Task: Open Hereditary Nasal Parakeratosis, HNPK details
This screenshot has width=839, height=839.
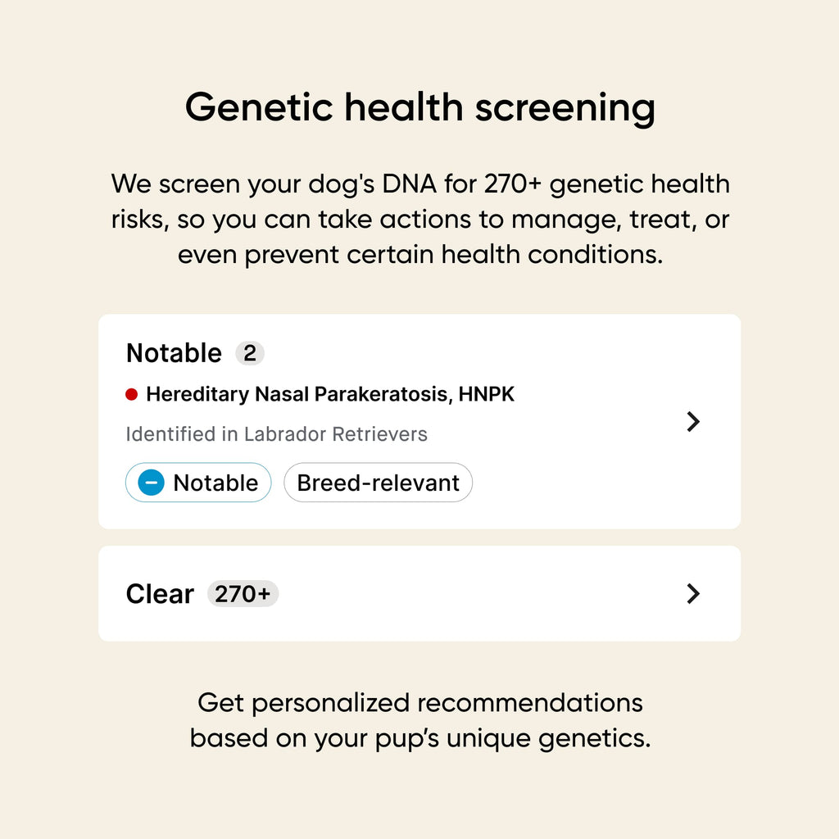Action: [329, 394]
